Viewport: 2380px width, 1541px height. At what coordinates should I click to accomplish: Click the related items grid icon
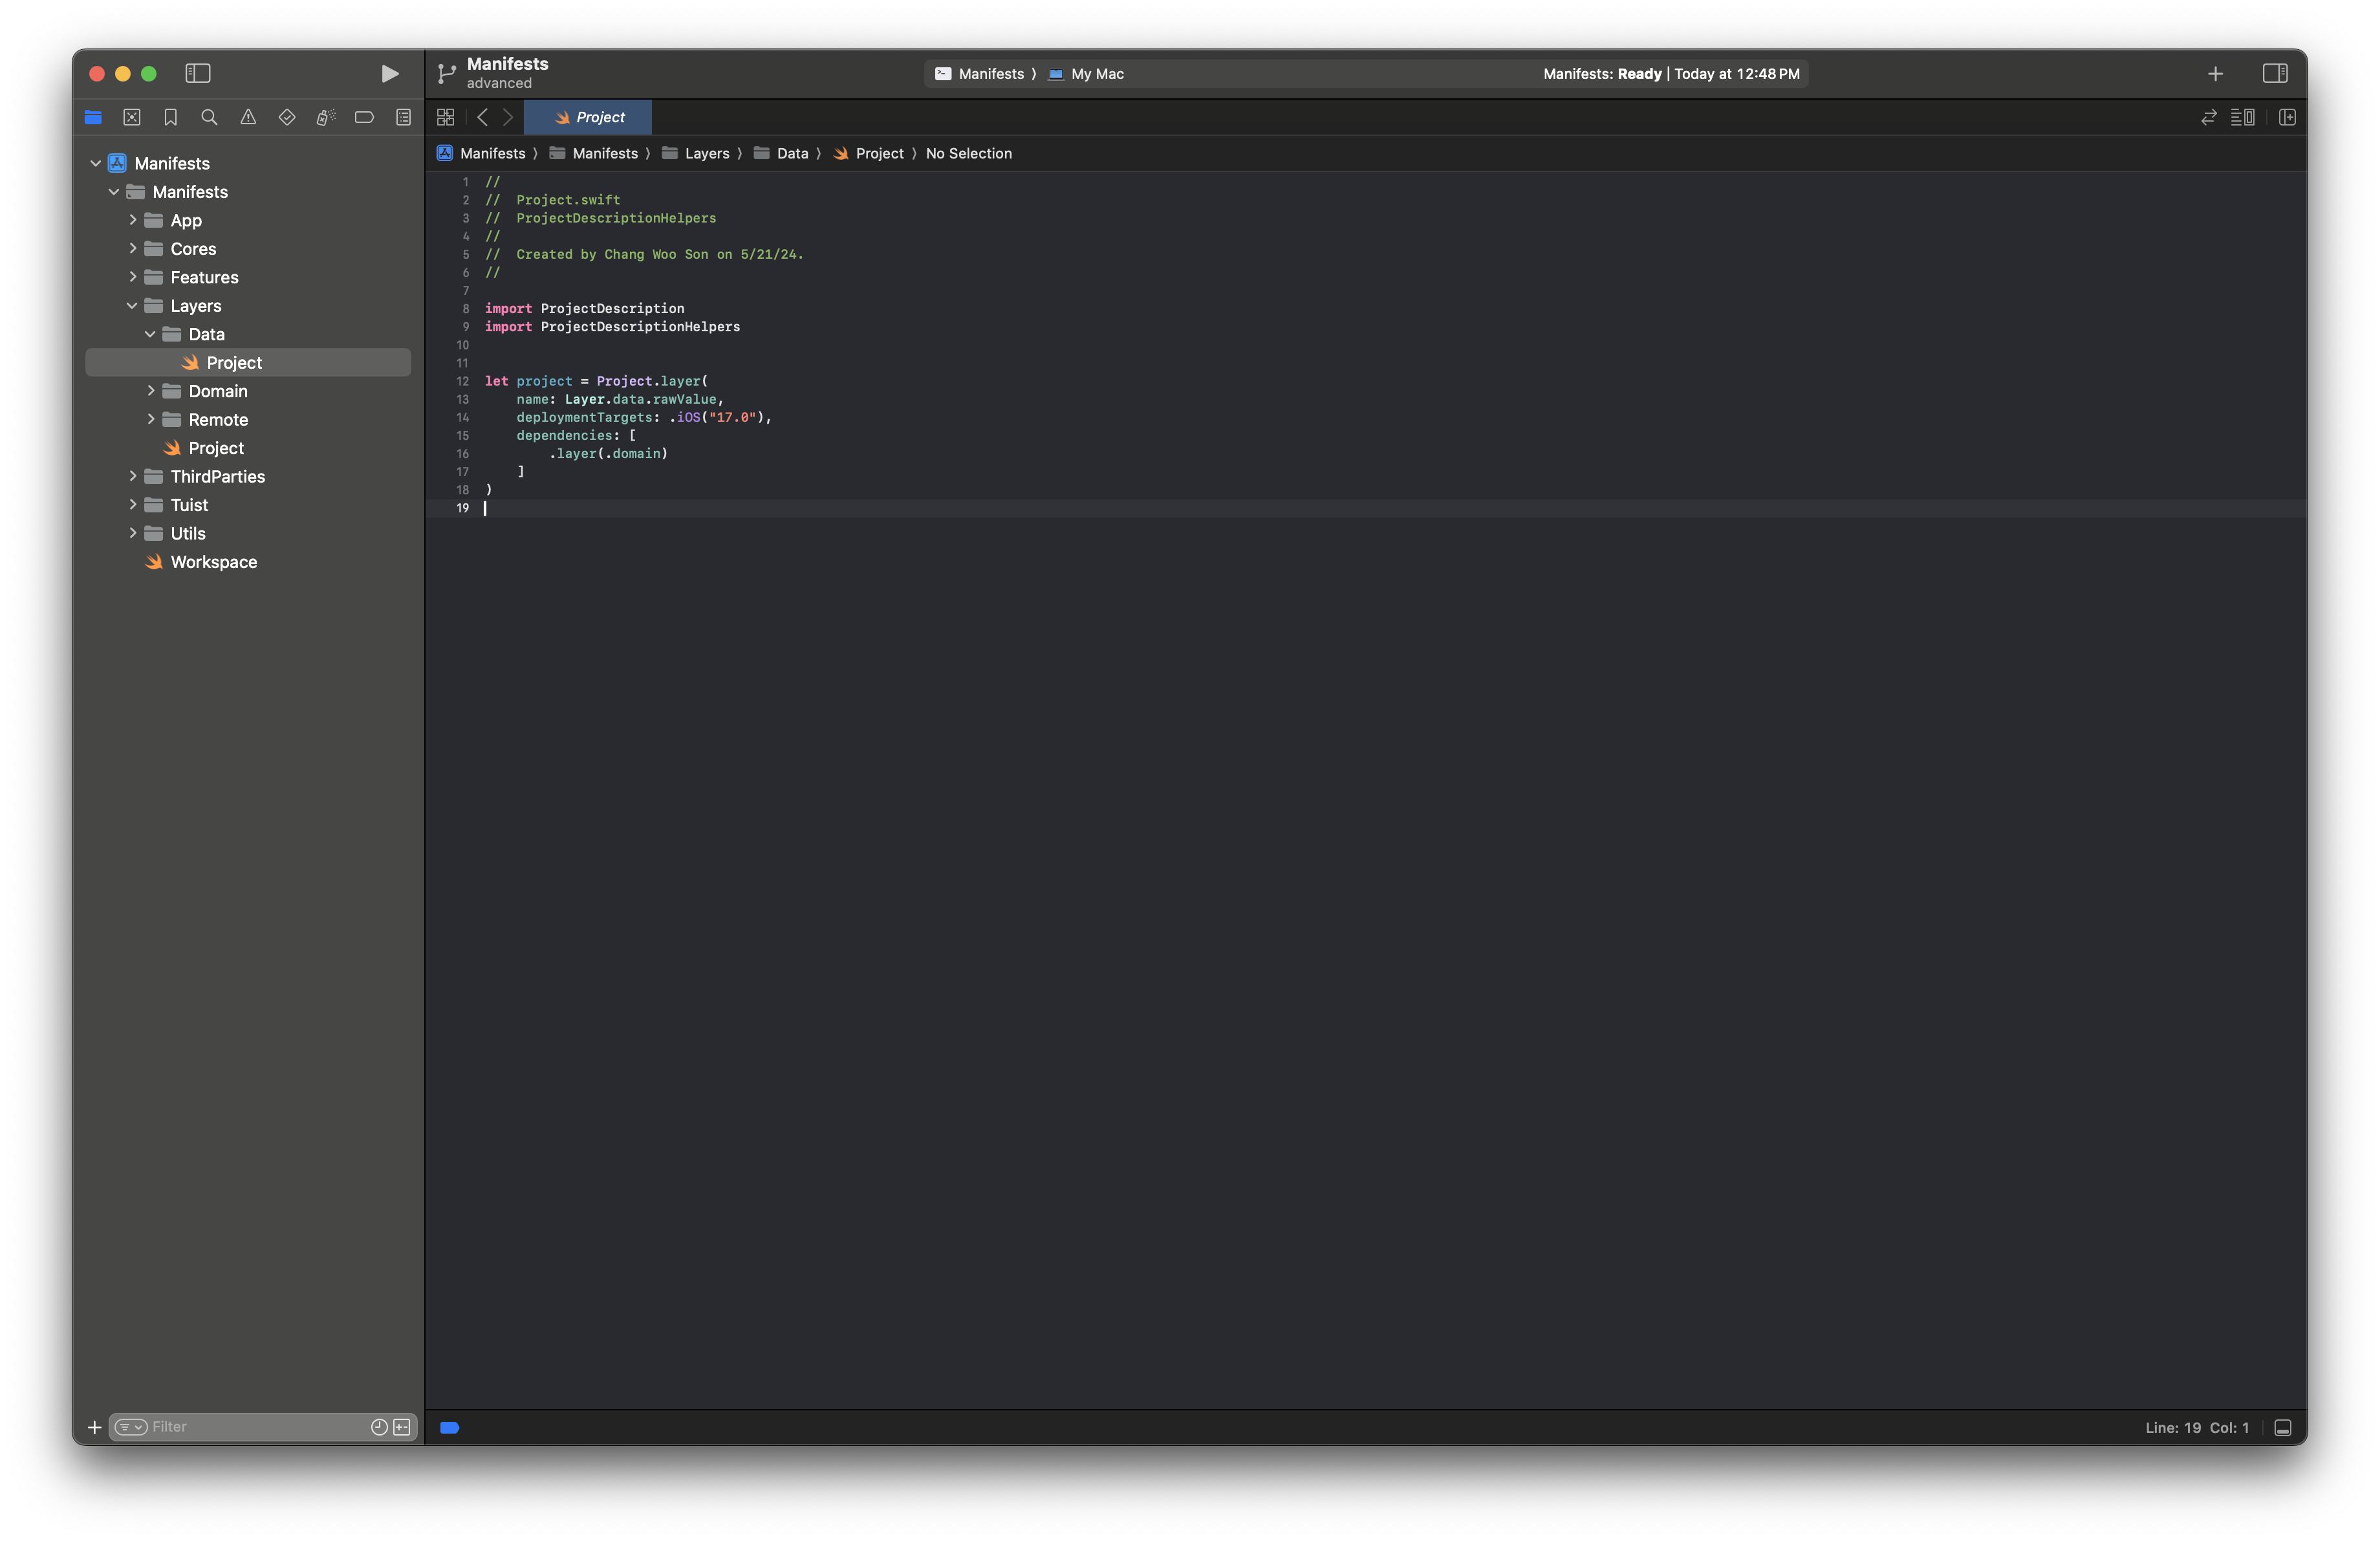446,117
